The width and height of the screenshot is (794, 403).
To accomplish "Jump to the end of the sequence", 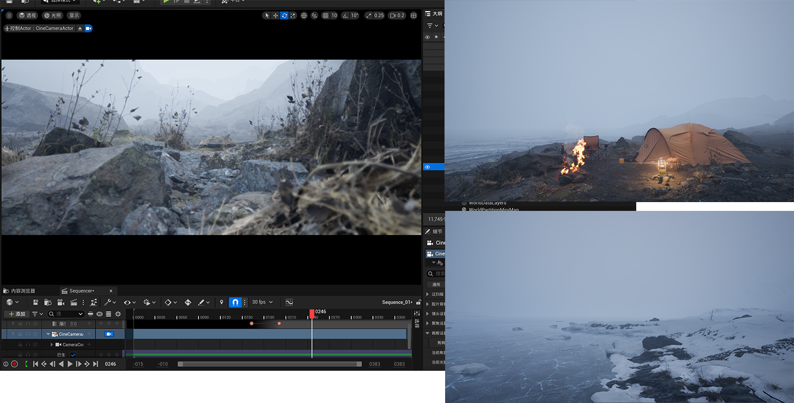I will pyautogui.click(x=96, y=364).
